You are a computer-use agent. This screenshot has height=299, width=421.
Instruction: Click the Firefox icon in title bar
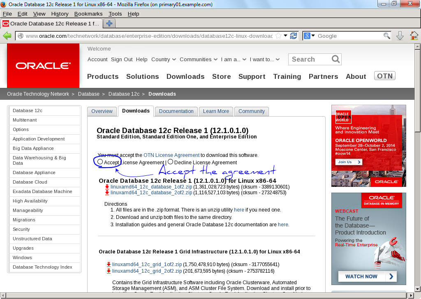[x=3, y=4]
